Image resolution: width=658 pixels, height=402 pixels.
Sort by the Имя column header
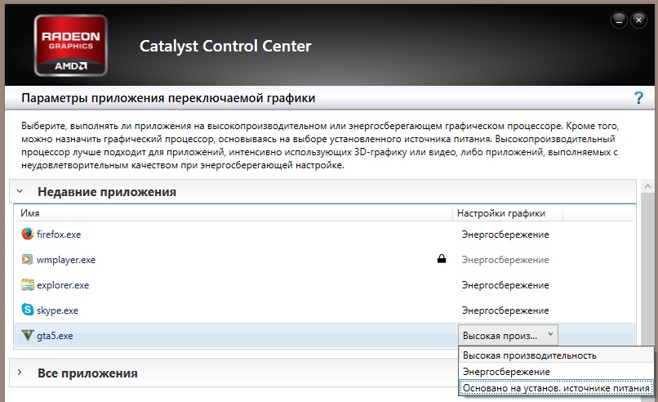click(x=31, y=213)
